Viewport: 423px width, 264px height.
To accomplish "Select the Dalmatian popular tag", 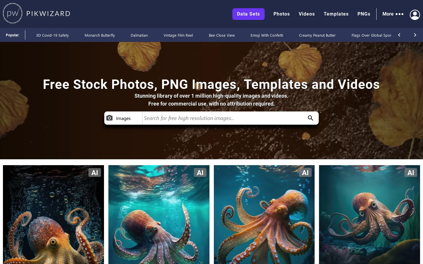I will coord(139,35).
